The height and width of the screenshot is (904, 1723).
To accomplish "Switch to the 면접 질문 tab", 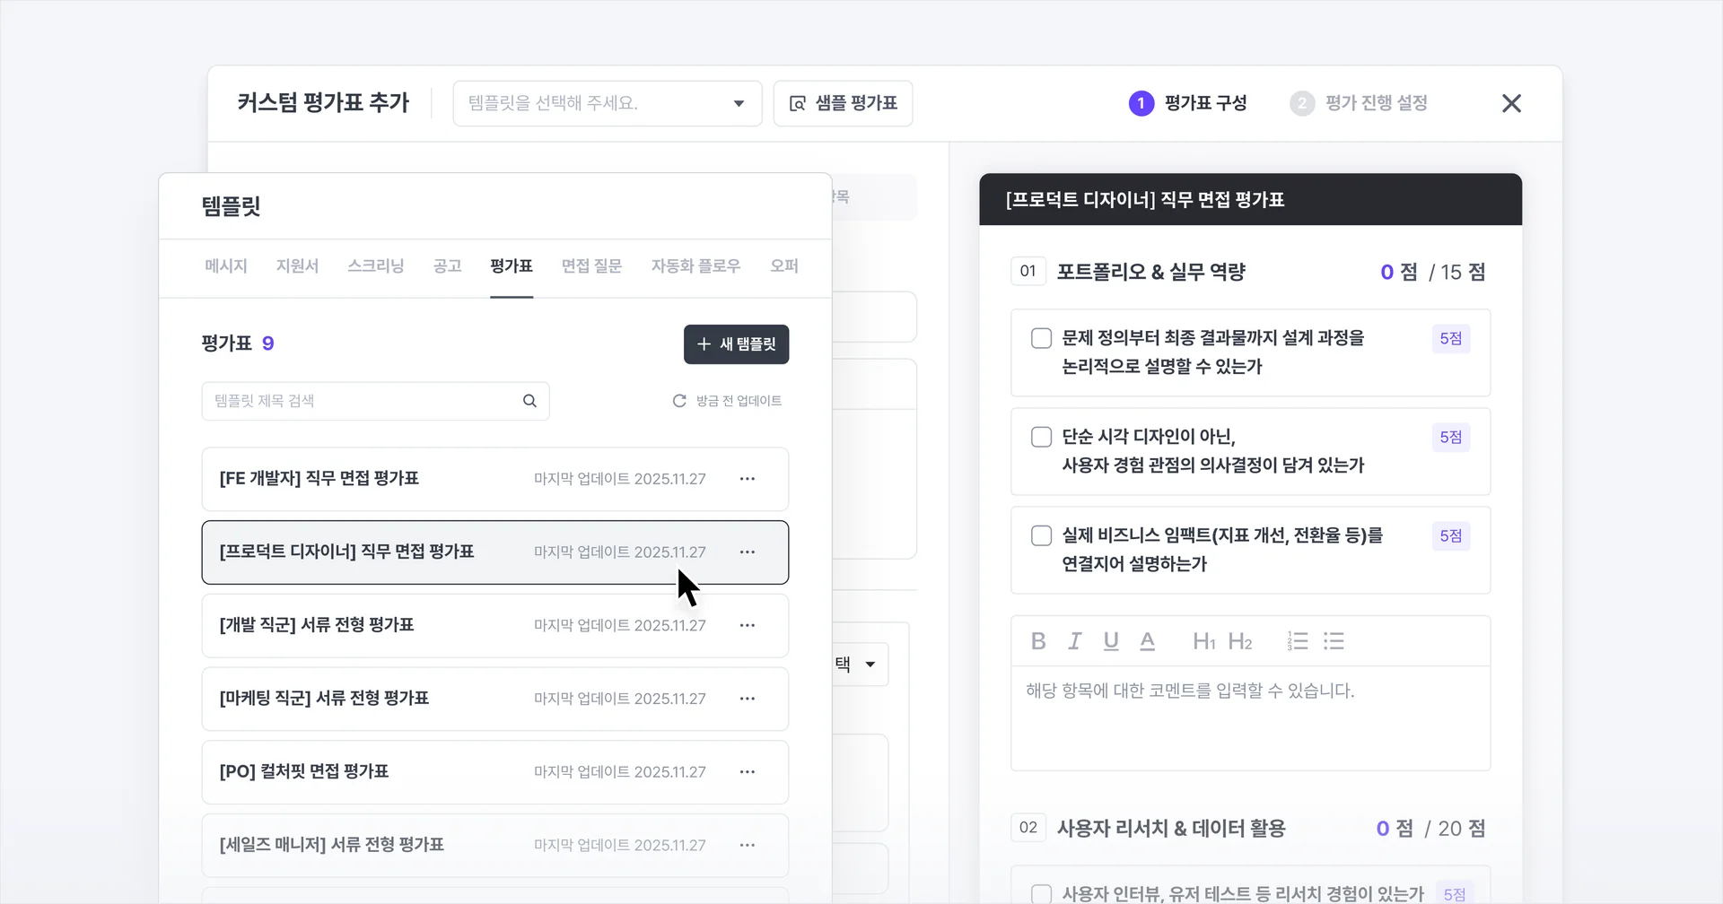I will [591, 265].
